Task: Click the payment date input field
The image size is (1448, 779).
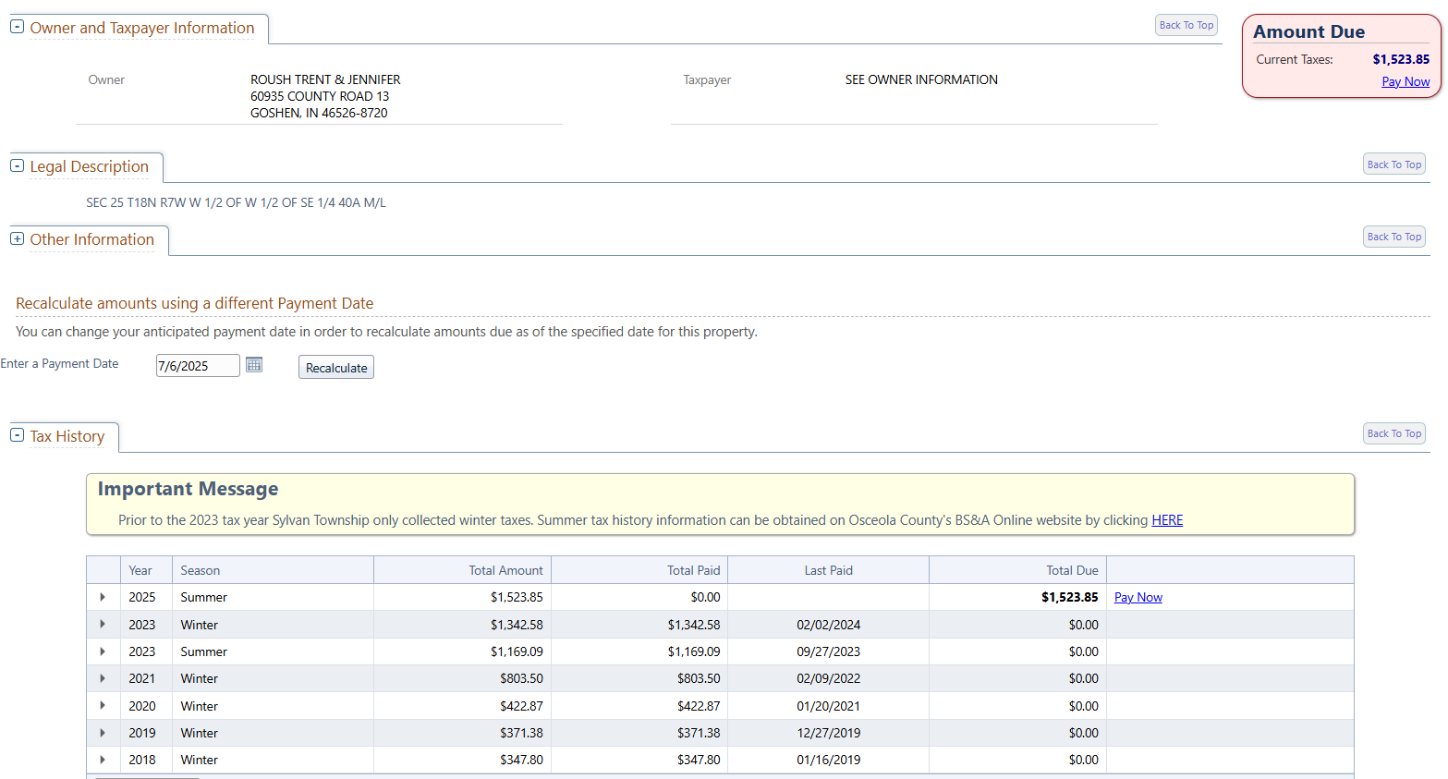Action: (197, 366)
